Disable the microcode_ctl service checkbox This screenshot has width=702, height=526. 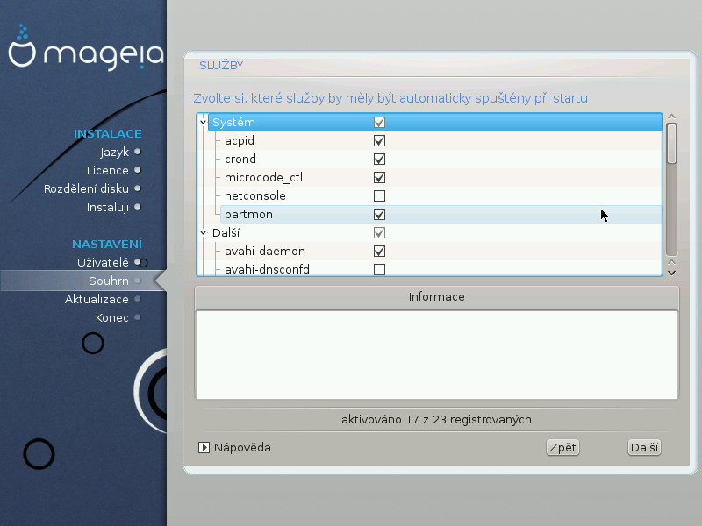coord(379,178)
